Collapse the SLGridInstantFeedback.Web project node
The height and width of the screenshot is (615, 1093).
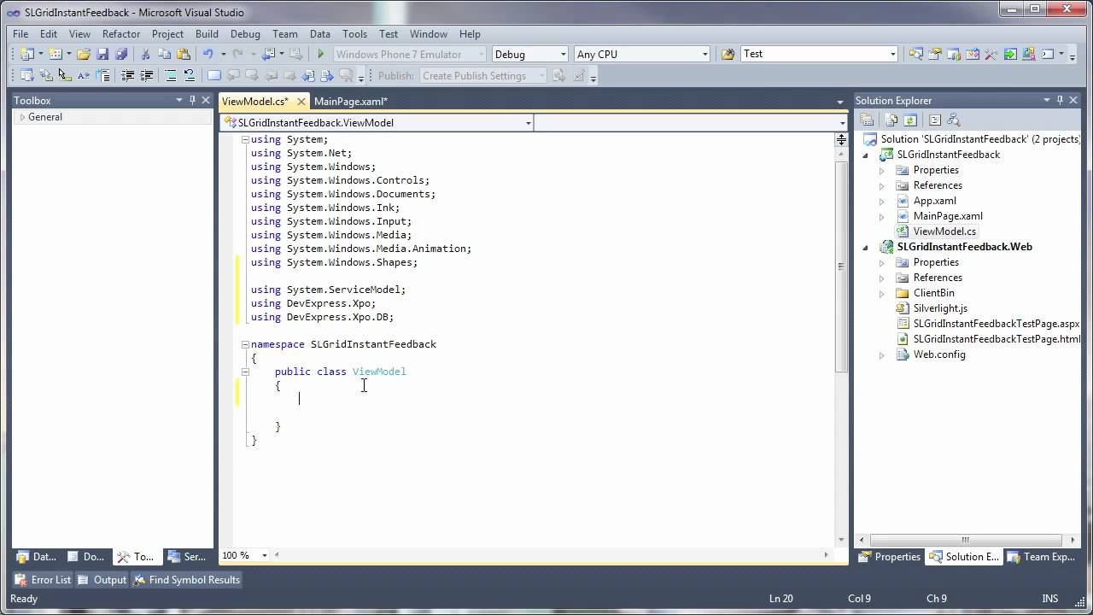coord(865,247)
